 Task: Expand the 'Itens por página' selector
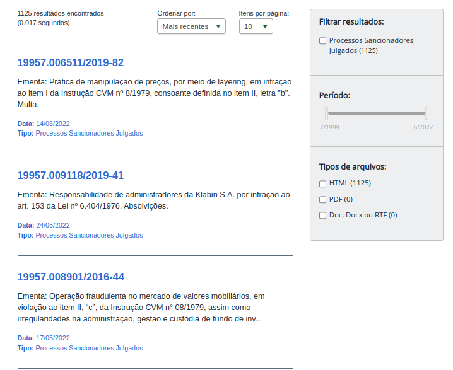tap(256, 26)
